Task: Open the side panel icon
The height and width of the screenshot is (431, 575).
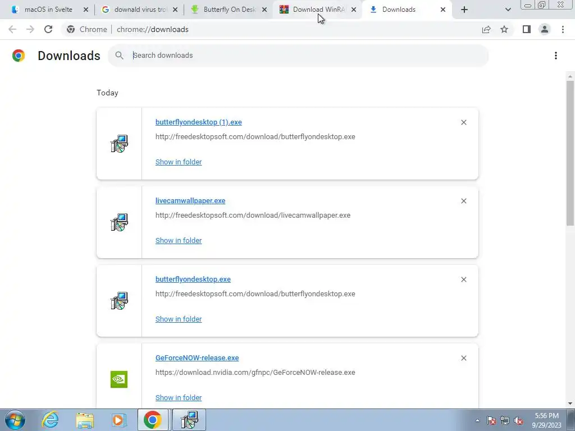Action: coord(527,29)
